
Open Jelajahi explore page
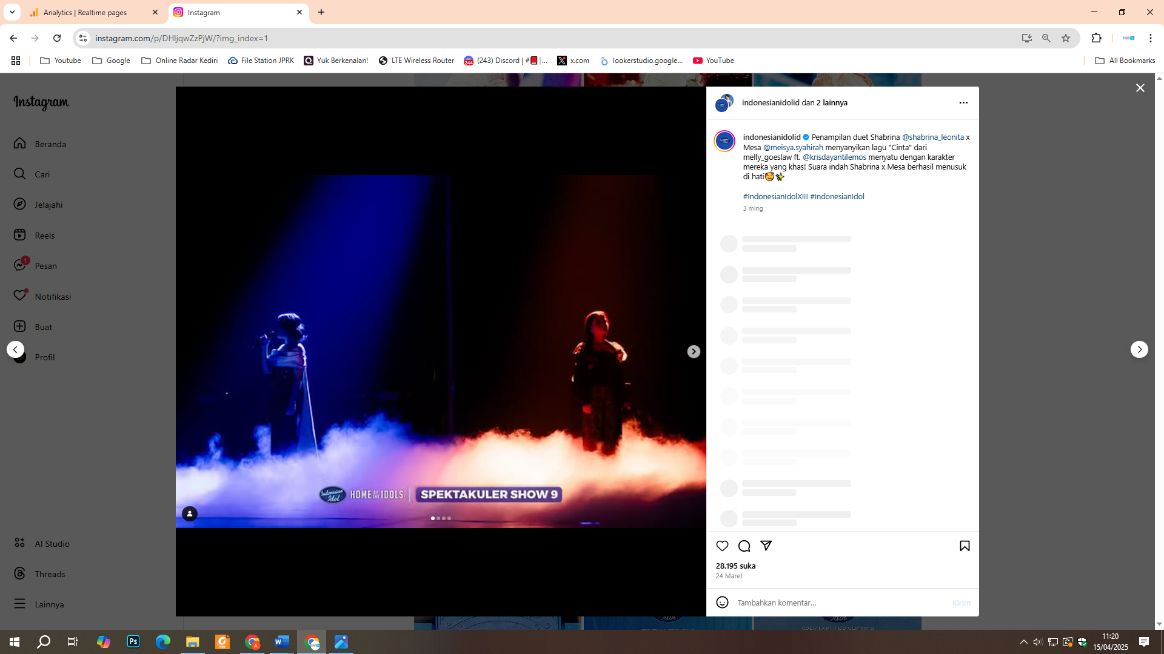(38, 204)
